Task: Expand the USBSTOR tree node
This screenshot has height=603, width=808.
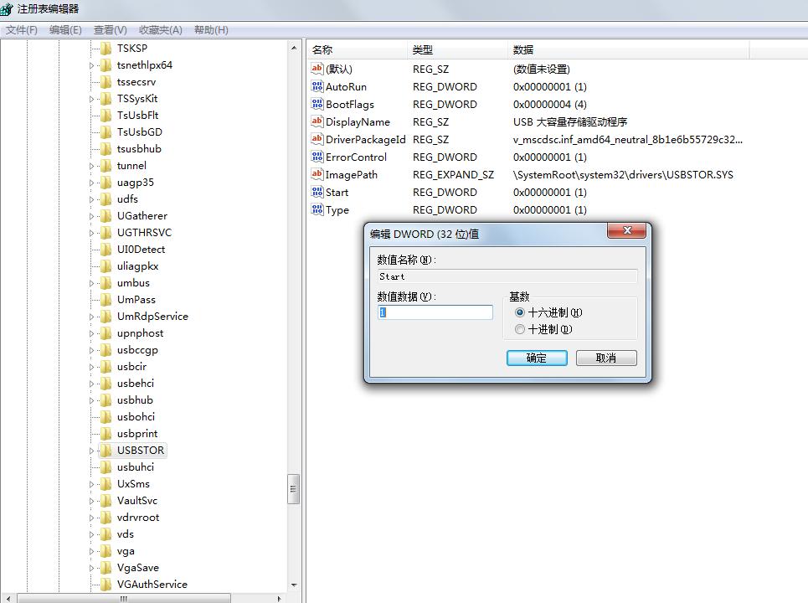Action: tap(92, 451)
